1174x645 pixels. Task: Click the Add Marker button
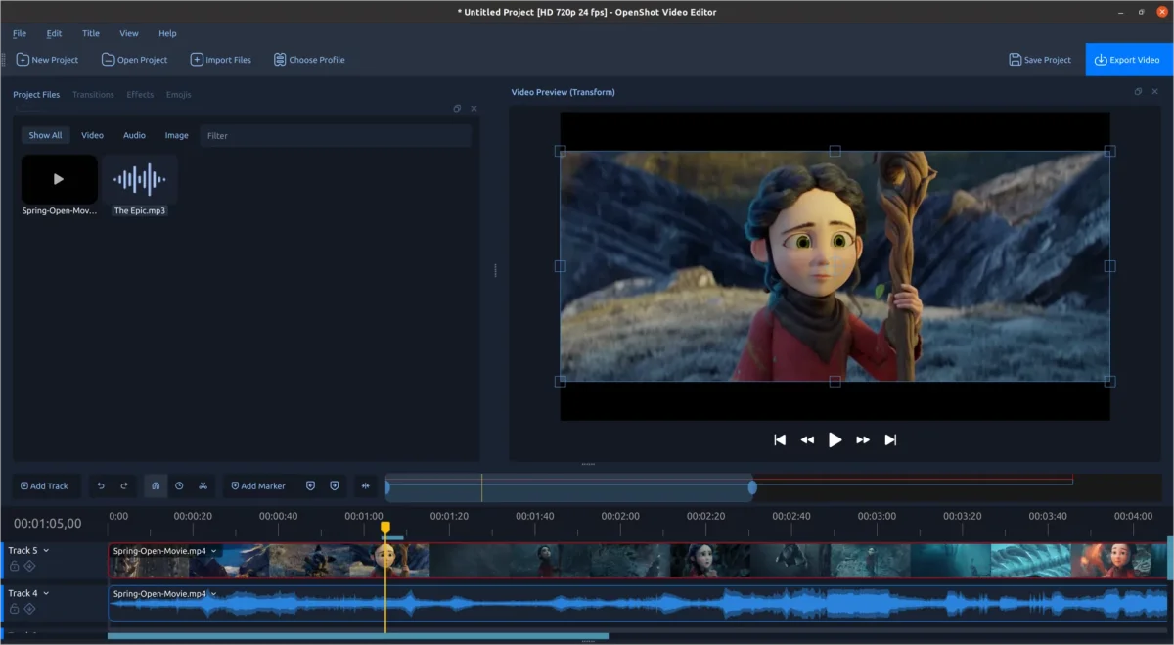click(258, 485)
